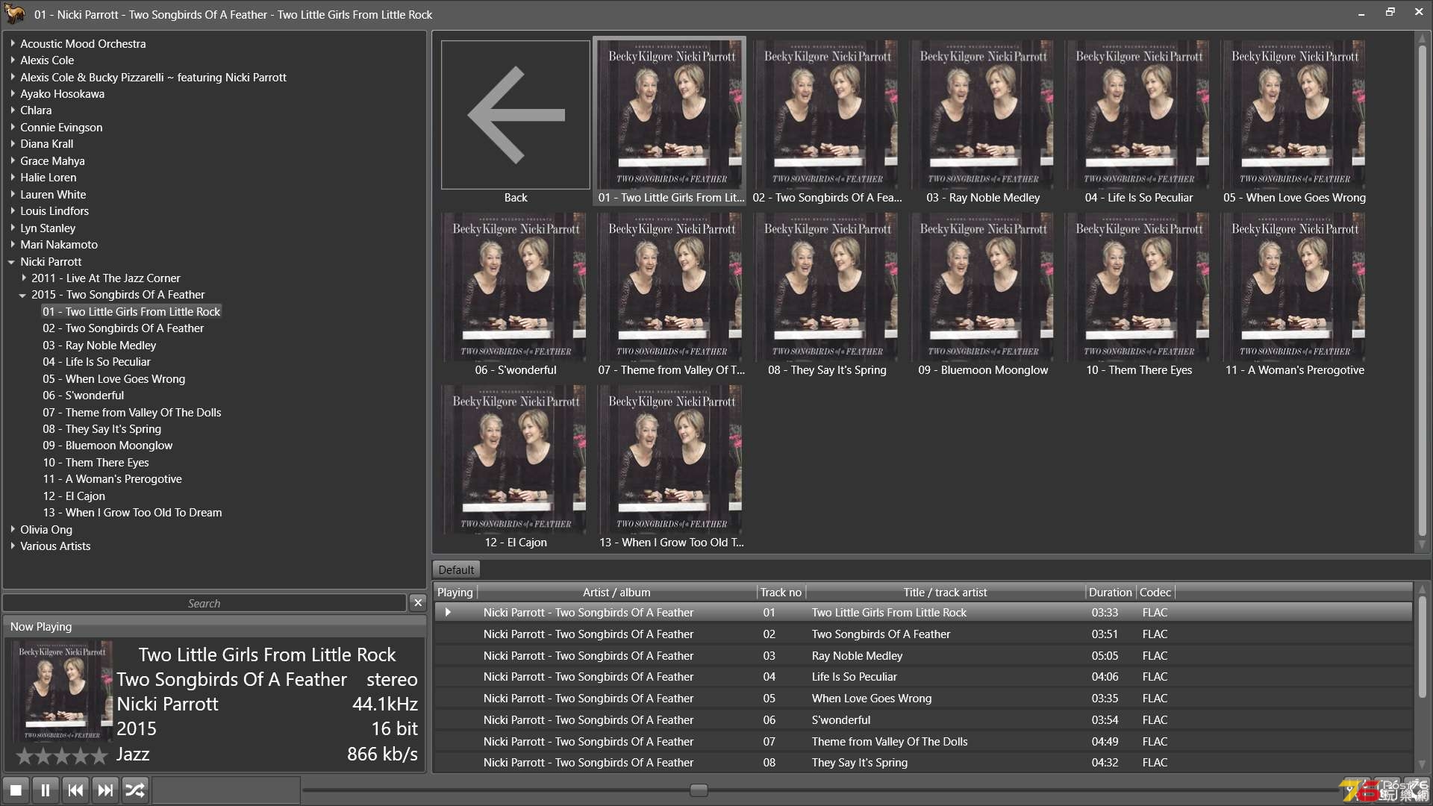Select playlist row They Say It's Spring
The width and height of the screenshot is (1433, 806).
(923, 763)
